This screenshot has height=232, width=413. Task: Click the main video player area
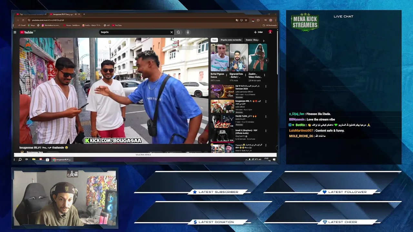pyautogui.click(x=114, y=91)
